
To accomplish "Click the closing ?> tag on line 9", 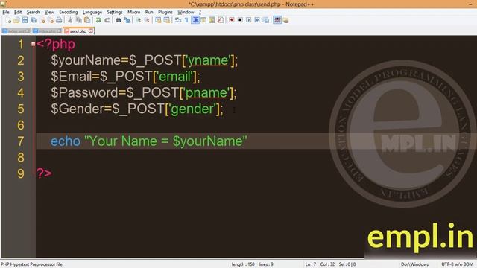I will (x=44, y=173).
